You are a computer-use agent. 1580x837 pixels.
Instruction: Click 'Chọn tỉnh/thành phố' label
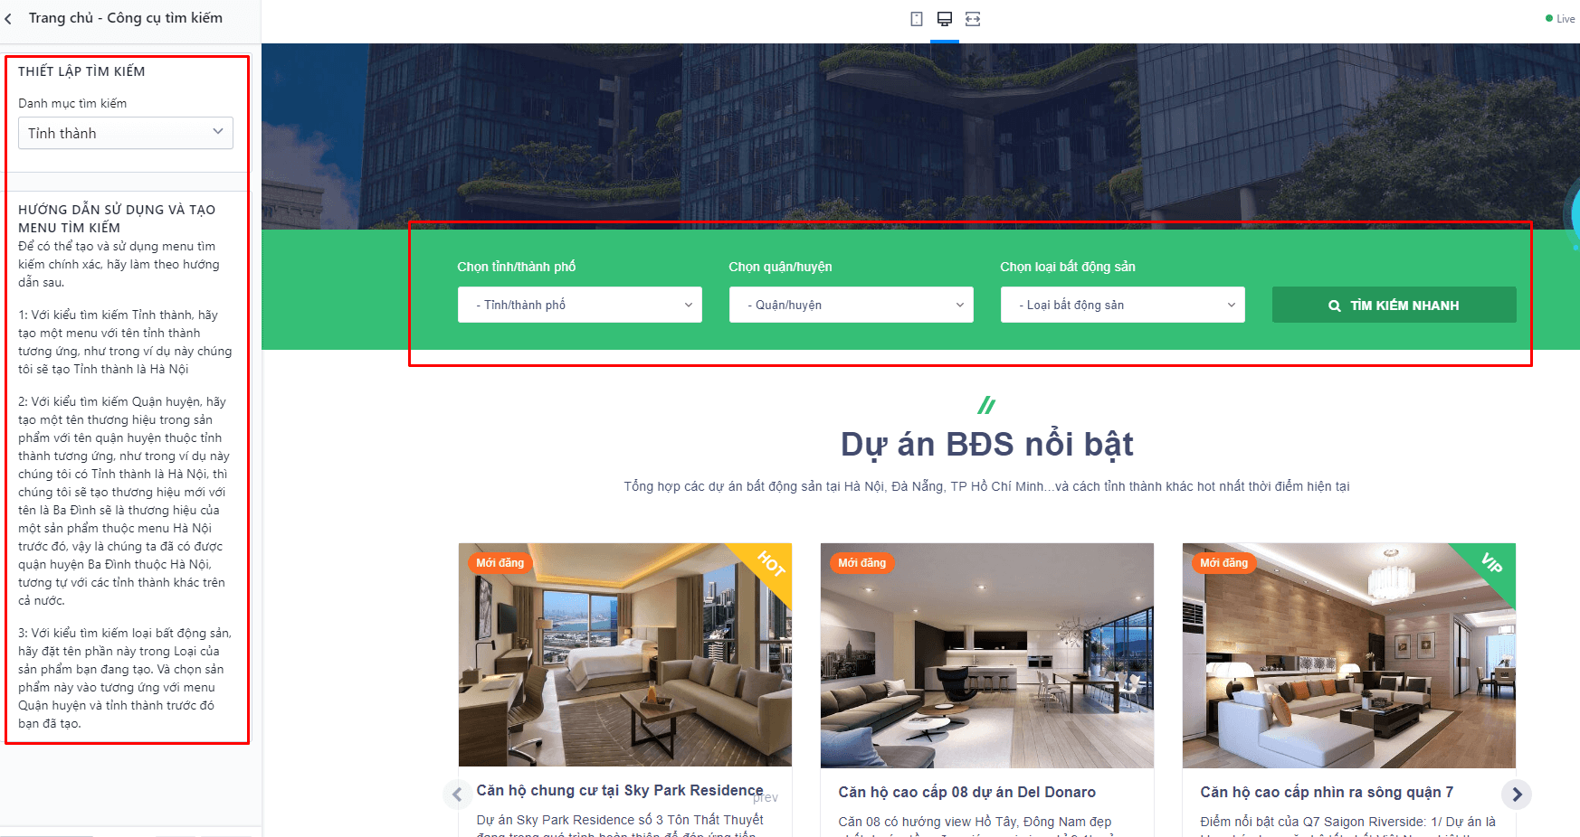pos(517,267)
